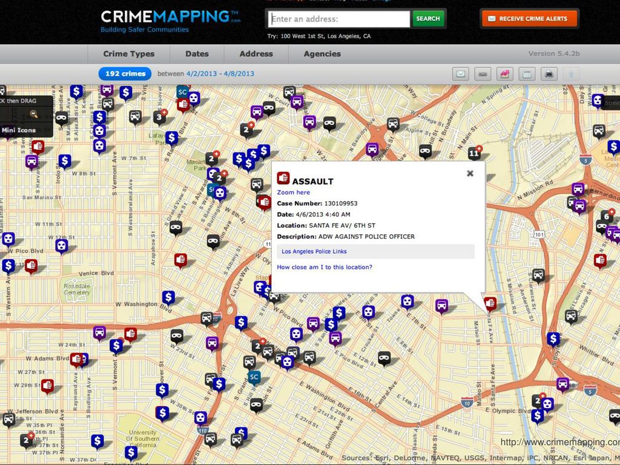This screenshot has height=465, width=620.
Task: Click the masked robbery marker below N Main St
Action: (x=425, y=151)
